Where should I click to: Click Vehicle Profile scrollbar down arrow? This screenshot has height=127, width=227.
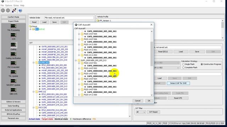222,38
